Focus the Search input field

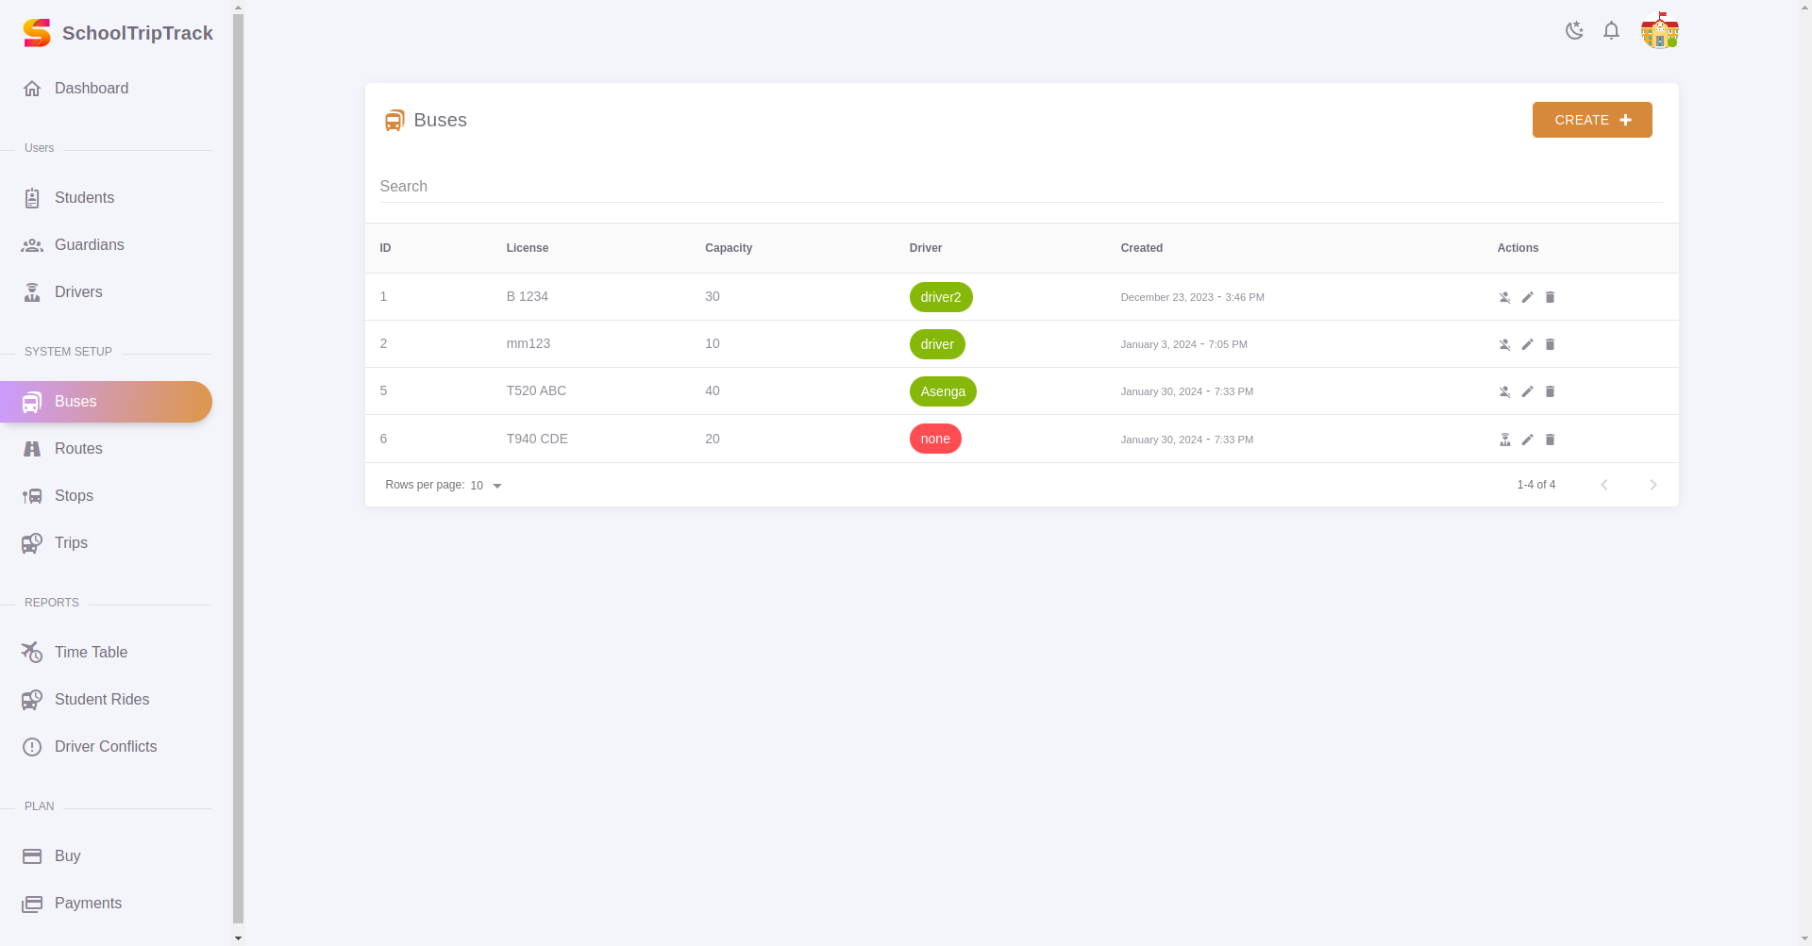pyautogui.click(x=1021, y=187)
